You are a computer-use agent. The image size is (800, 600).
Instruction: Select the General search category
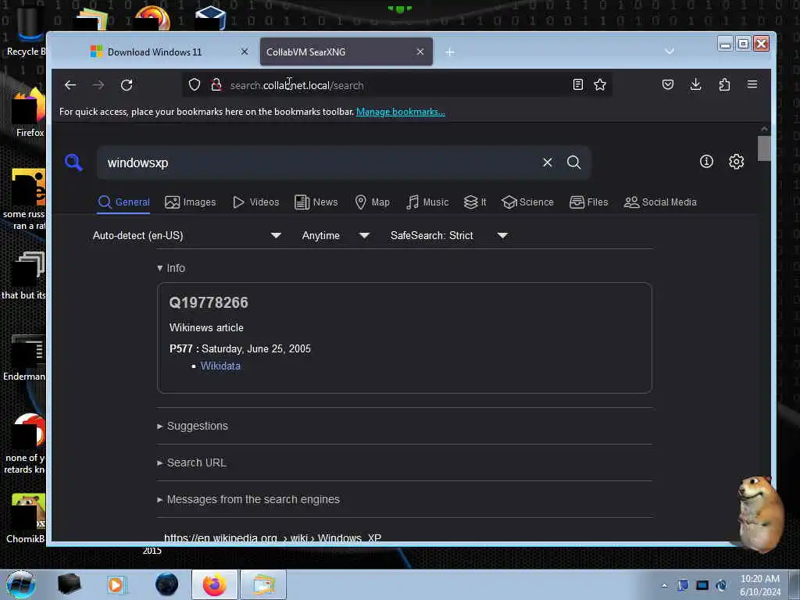coord(124,202)
